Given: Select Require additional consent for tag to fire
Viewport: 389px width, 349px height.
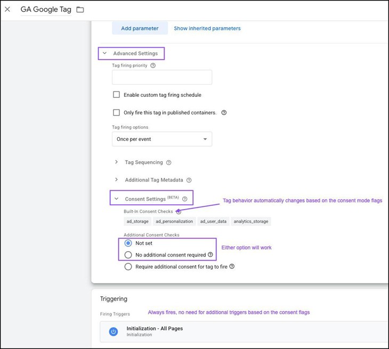Looking at the screenshot, I should pyautogui.click(x=128, y=267).
